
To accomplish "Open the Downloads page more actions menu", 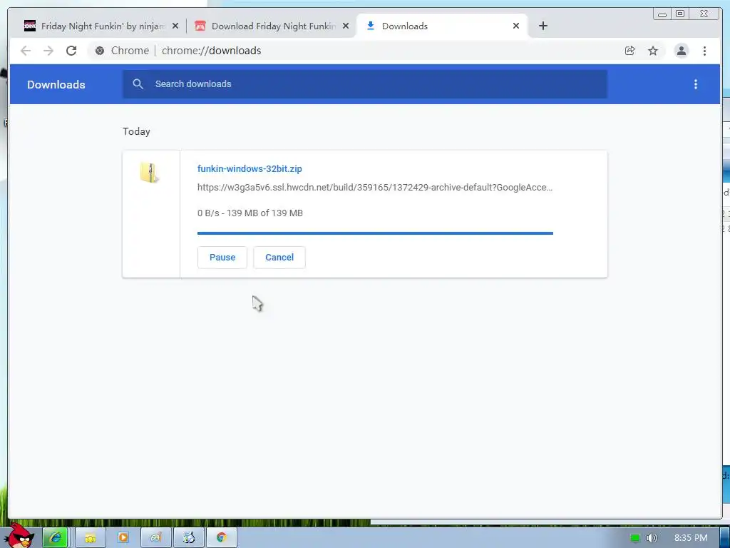I will coord(696,84).
